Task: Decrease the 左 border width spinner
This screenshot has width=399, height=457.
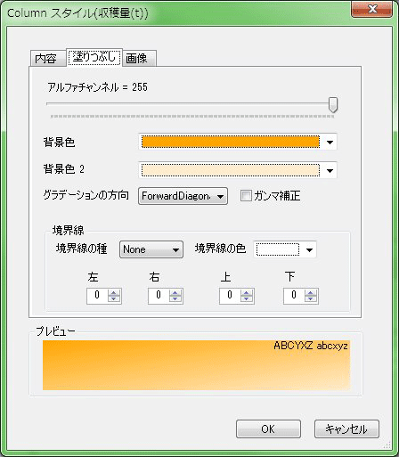Action: pyautogui.click(x=114, y=298)
